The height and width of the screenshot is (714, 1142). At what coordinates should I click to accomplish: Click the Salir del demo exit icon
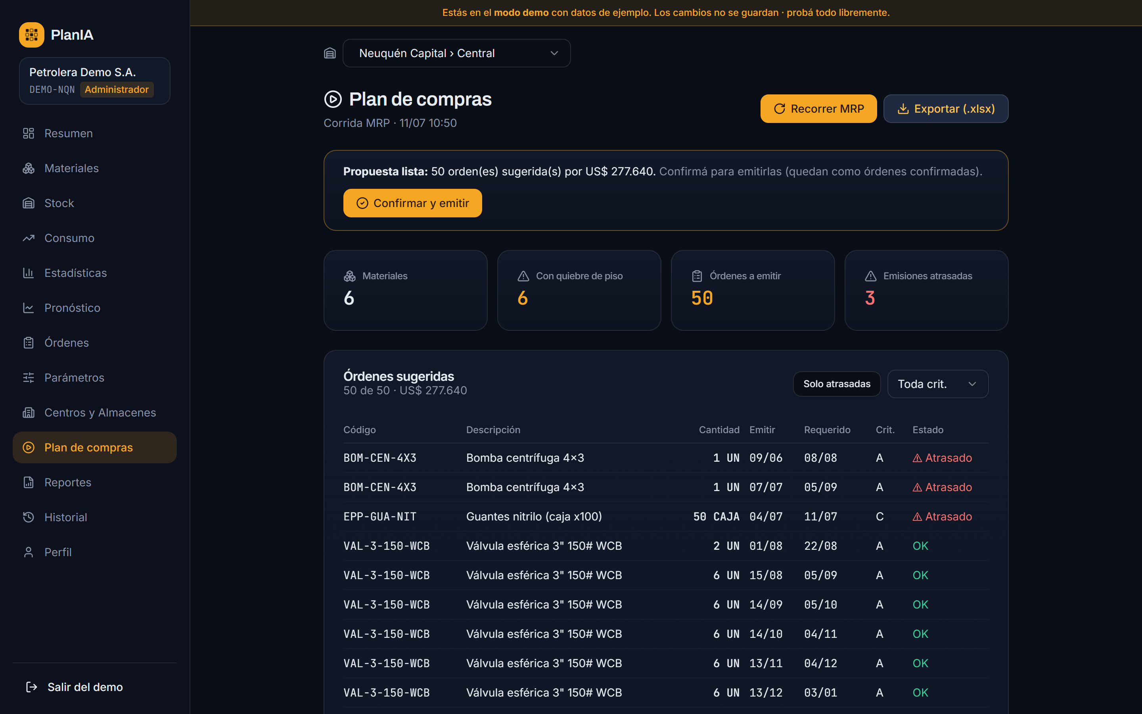pos(32,687)
